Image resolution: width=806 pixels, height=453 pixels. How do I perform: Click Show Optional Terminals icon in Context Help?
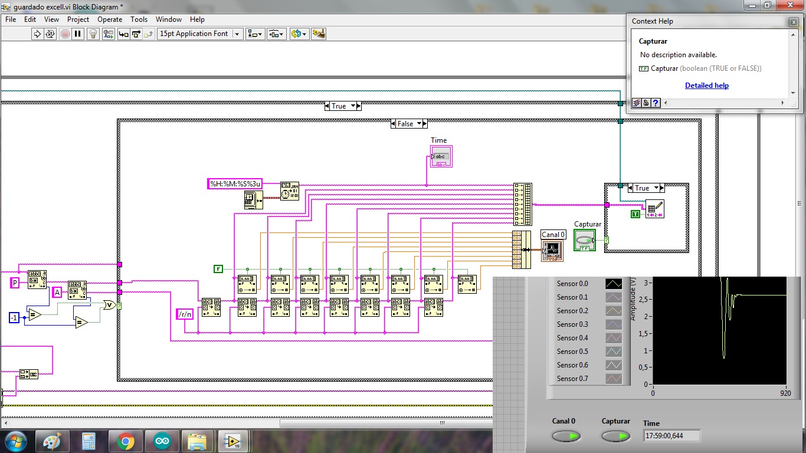pos(637,103)
